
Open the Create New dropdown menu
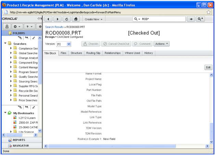pos(93,19)
